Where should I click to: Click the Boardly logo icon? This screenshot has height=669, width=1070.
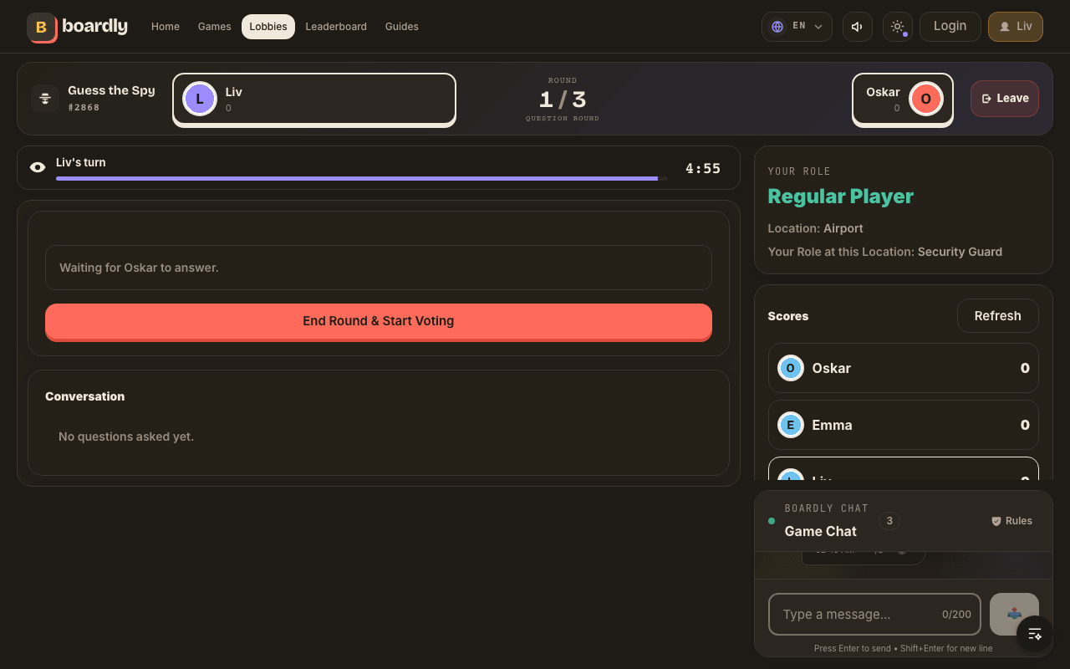[42, 27]
